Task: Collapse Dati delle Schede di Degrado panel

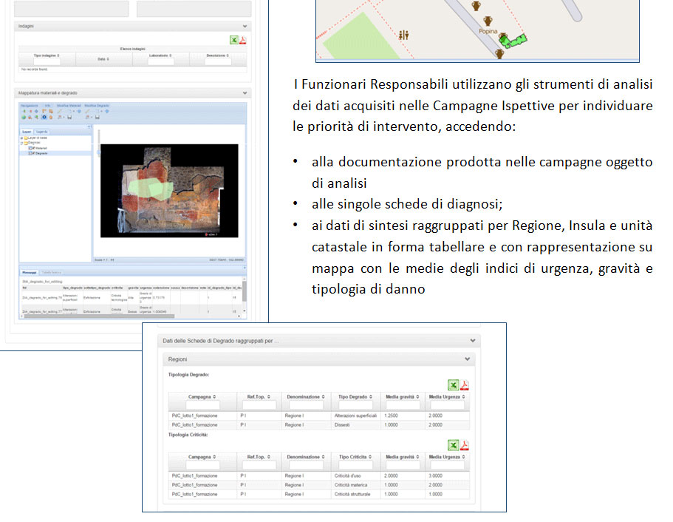Action: tap(473, 341)
